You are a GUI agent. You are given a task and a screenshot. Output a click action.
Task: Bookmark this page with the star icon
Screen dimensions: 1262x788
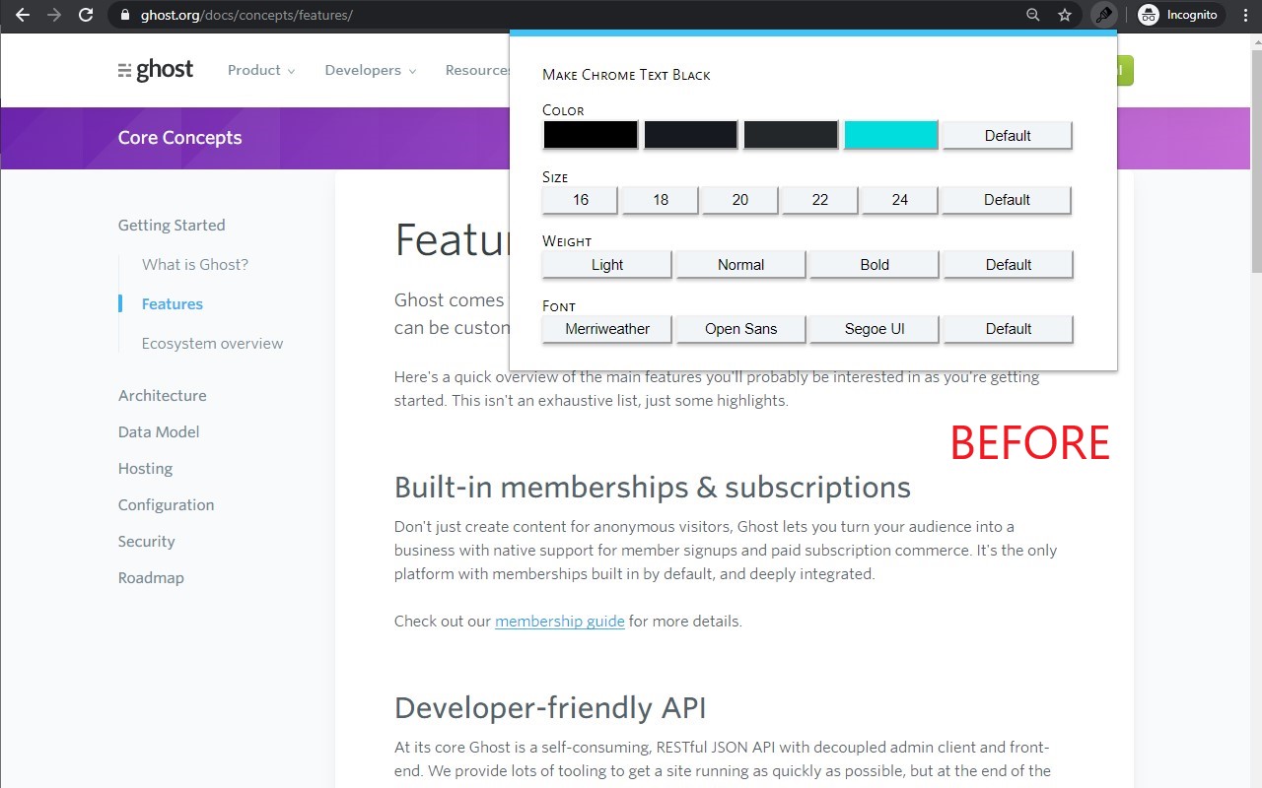[x=1065, y=15]
